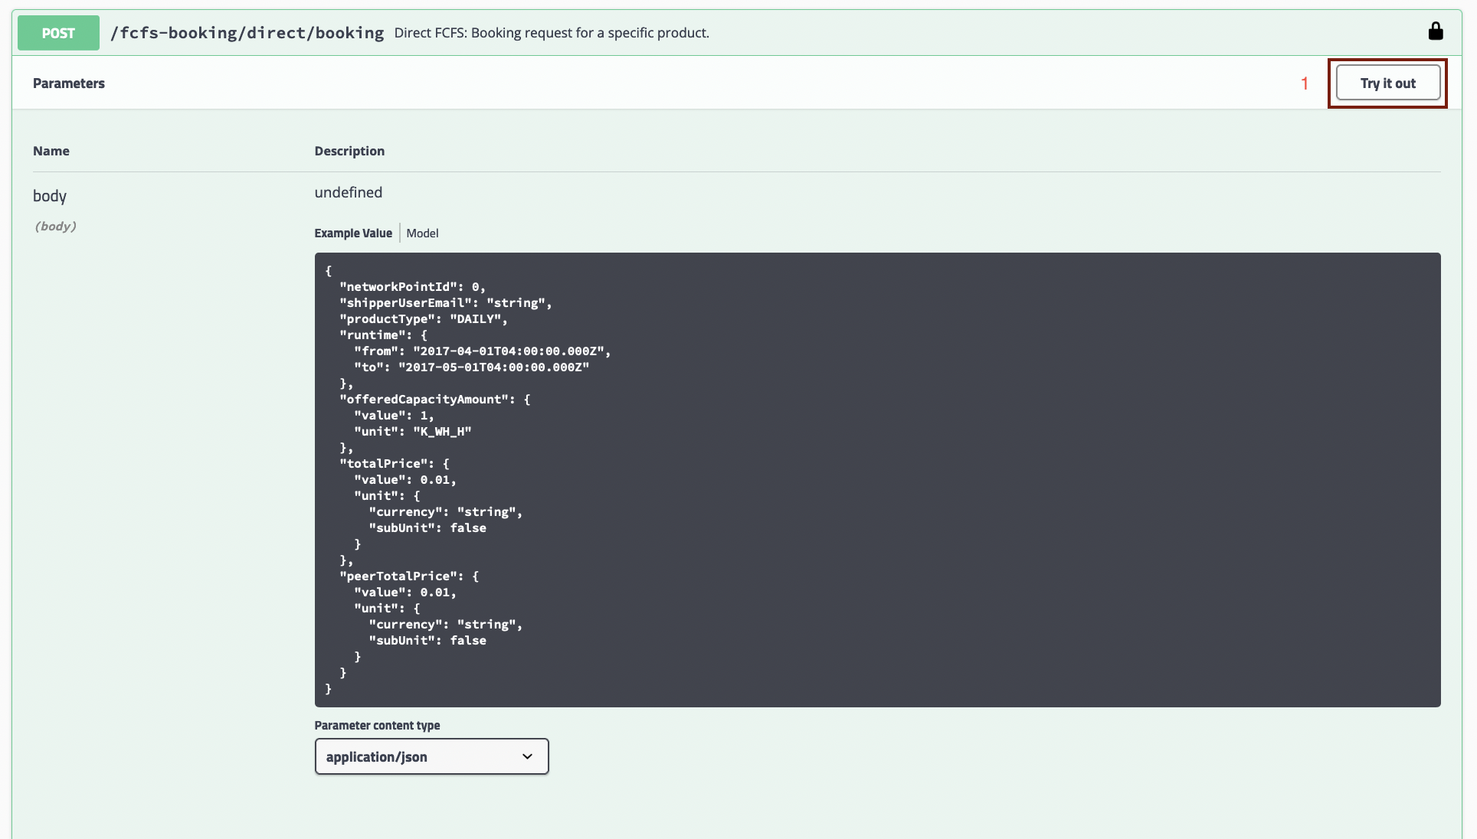The width and height of the screenshot is (1477, 839).
Task: Click the shipperUserEmail line in example JSON
Action: 445,303
